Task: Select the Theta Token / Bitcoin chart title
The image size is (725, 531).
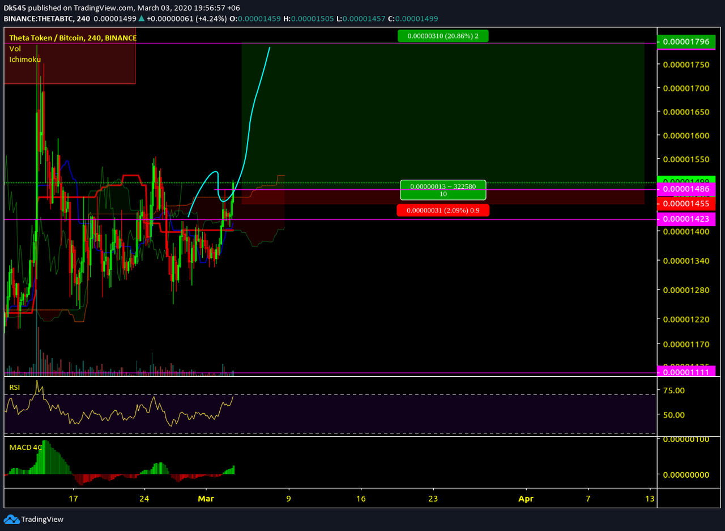Action: pyautogui.click(x=72, y=38)
